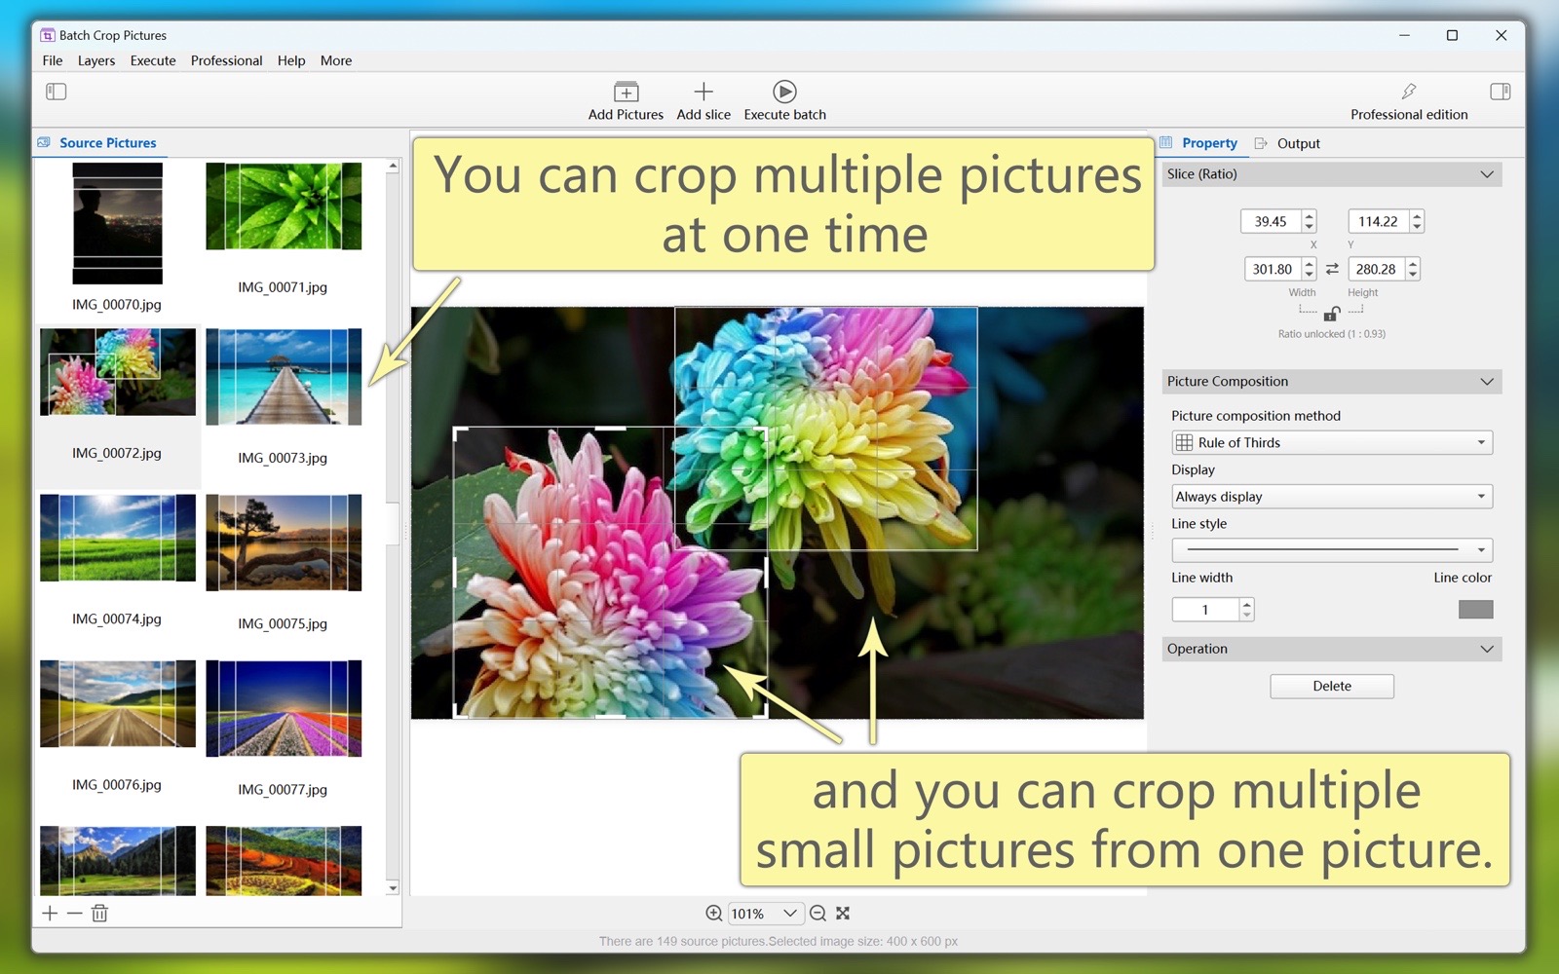Image resolution: width=1559 pixels, height=974 pixels.
Task: Click the Add Pictures toolbar icon
Action: pos(626,93)
